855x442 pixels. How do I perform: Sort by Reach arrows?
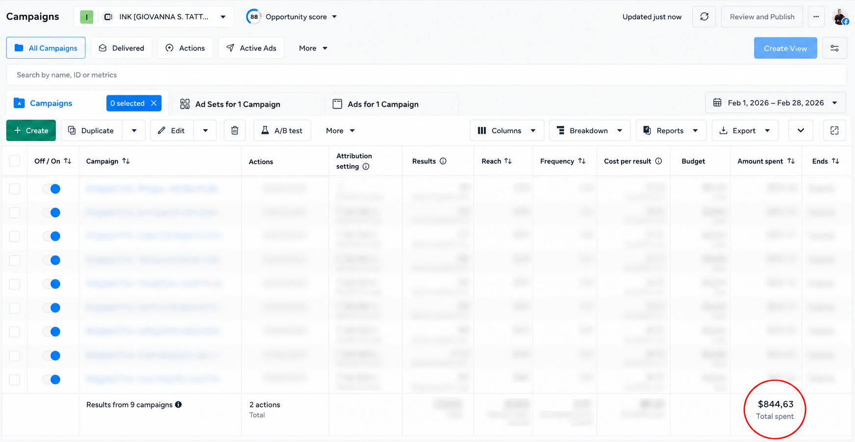pos(508,161)
